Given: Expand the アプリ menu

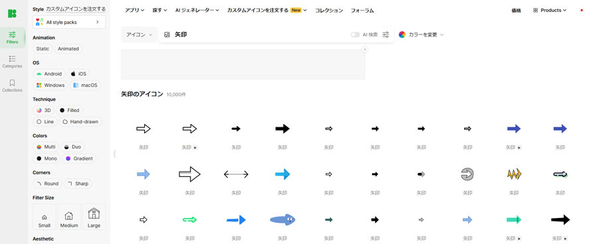Looking at the screenshot, I should coord(135,11).
